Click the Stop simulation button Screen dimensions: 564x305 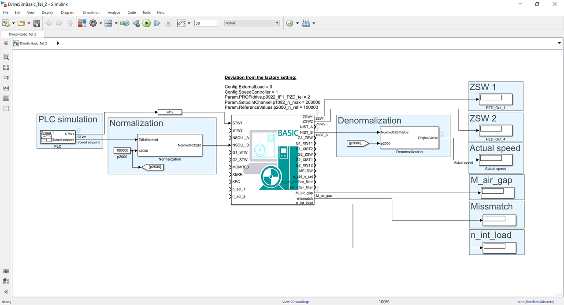pos(168,23)
